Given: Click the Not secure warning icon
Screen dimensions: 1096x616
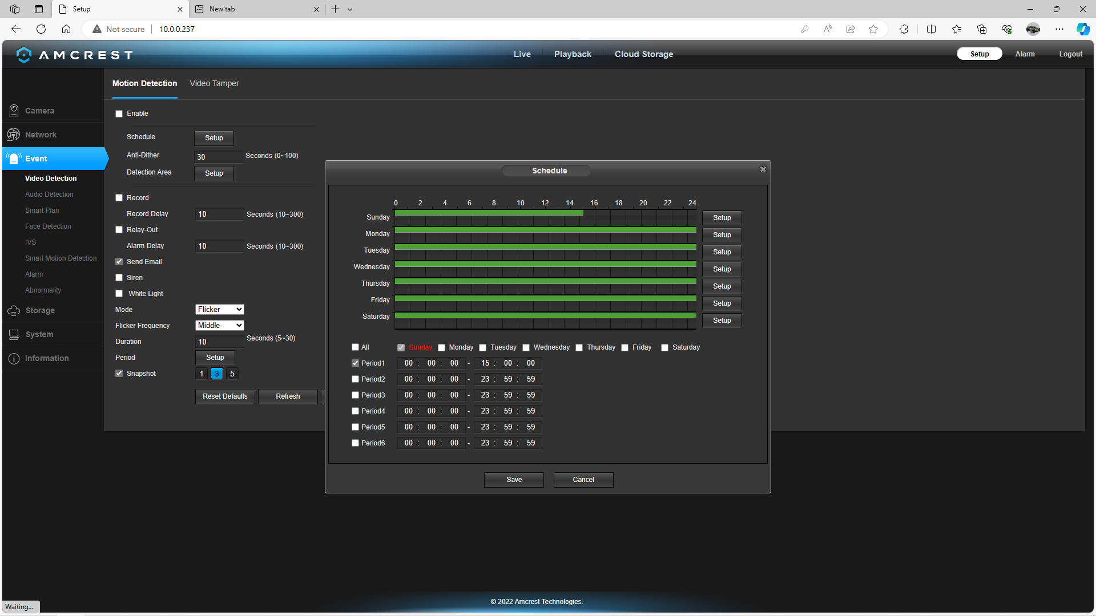Looking at the screenshot, I should point(97,29).
